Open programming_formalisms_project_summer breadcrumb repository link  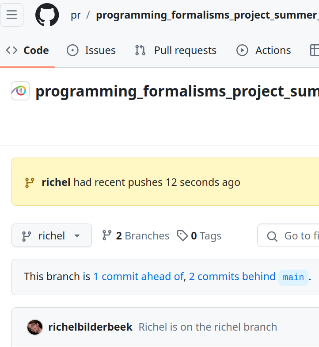coord(208,15)
